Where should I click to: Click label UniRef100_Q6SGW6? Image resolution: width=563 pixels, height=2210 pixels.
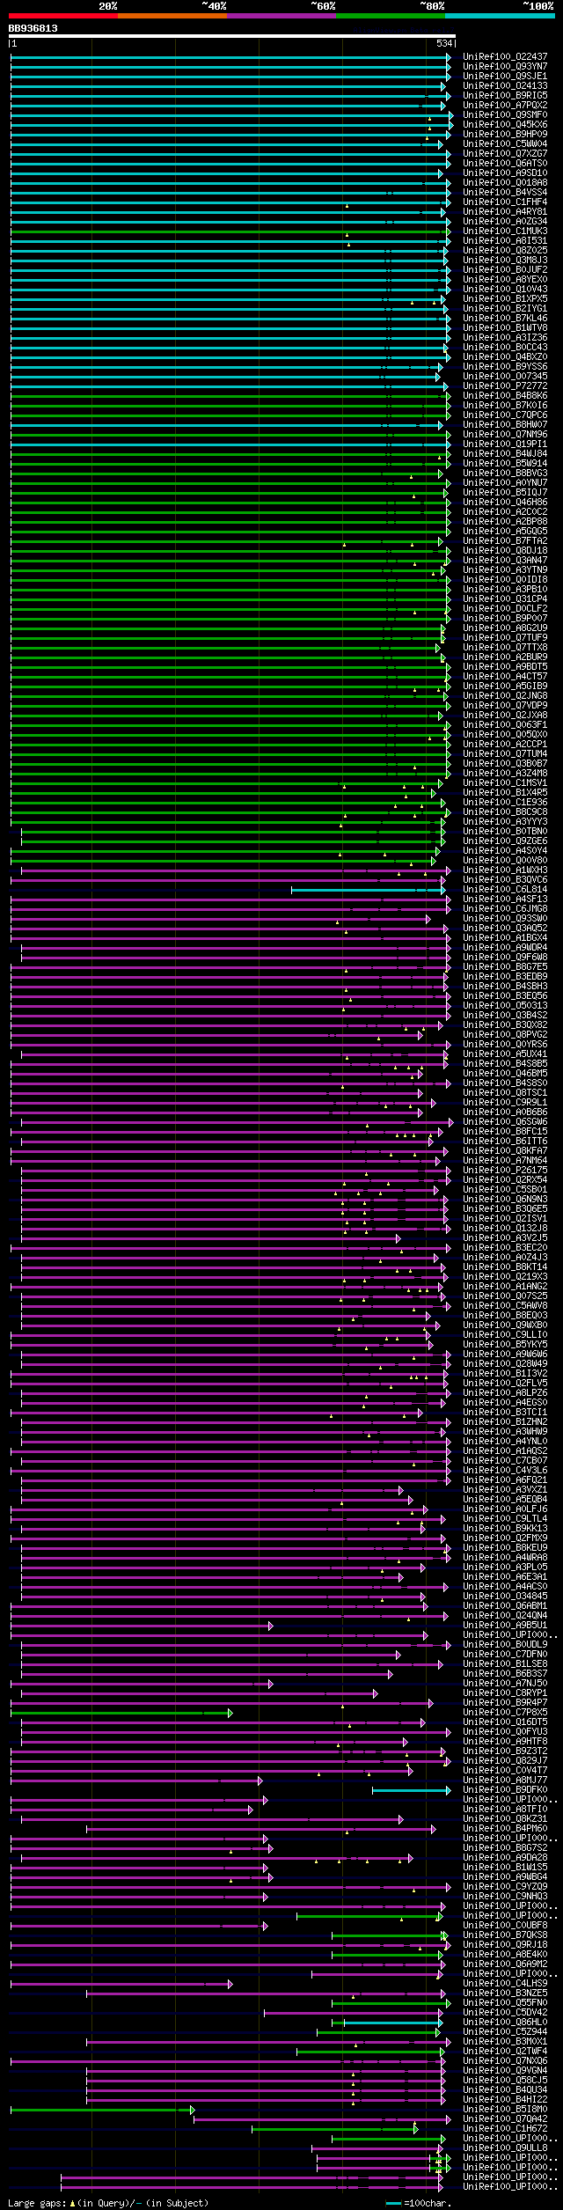point(505,1122)
